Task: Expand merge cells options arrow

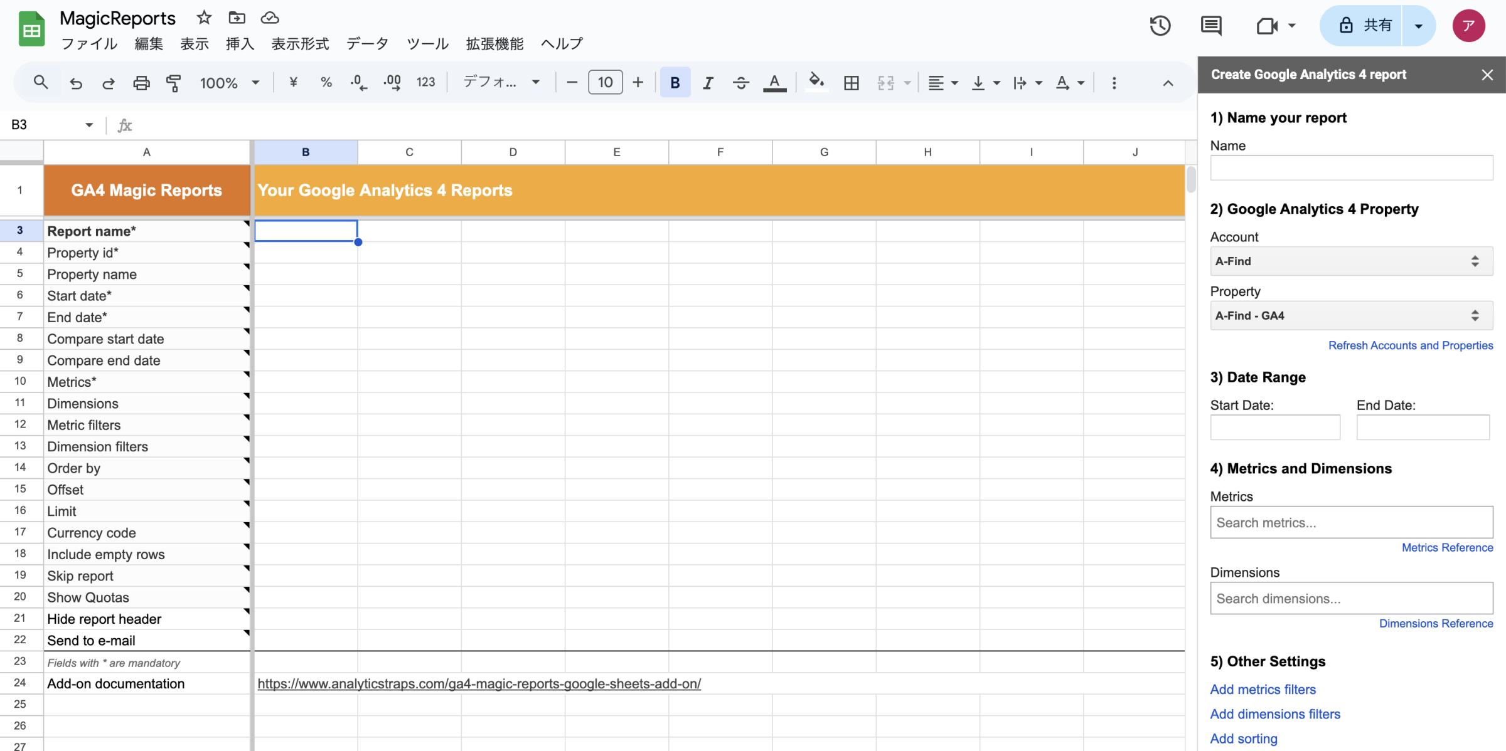Action: 907,83
